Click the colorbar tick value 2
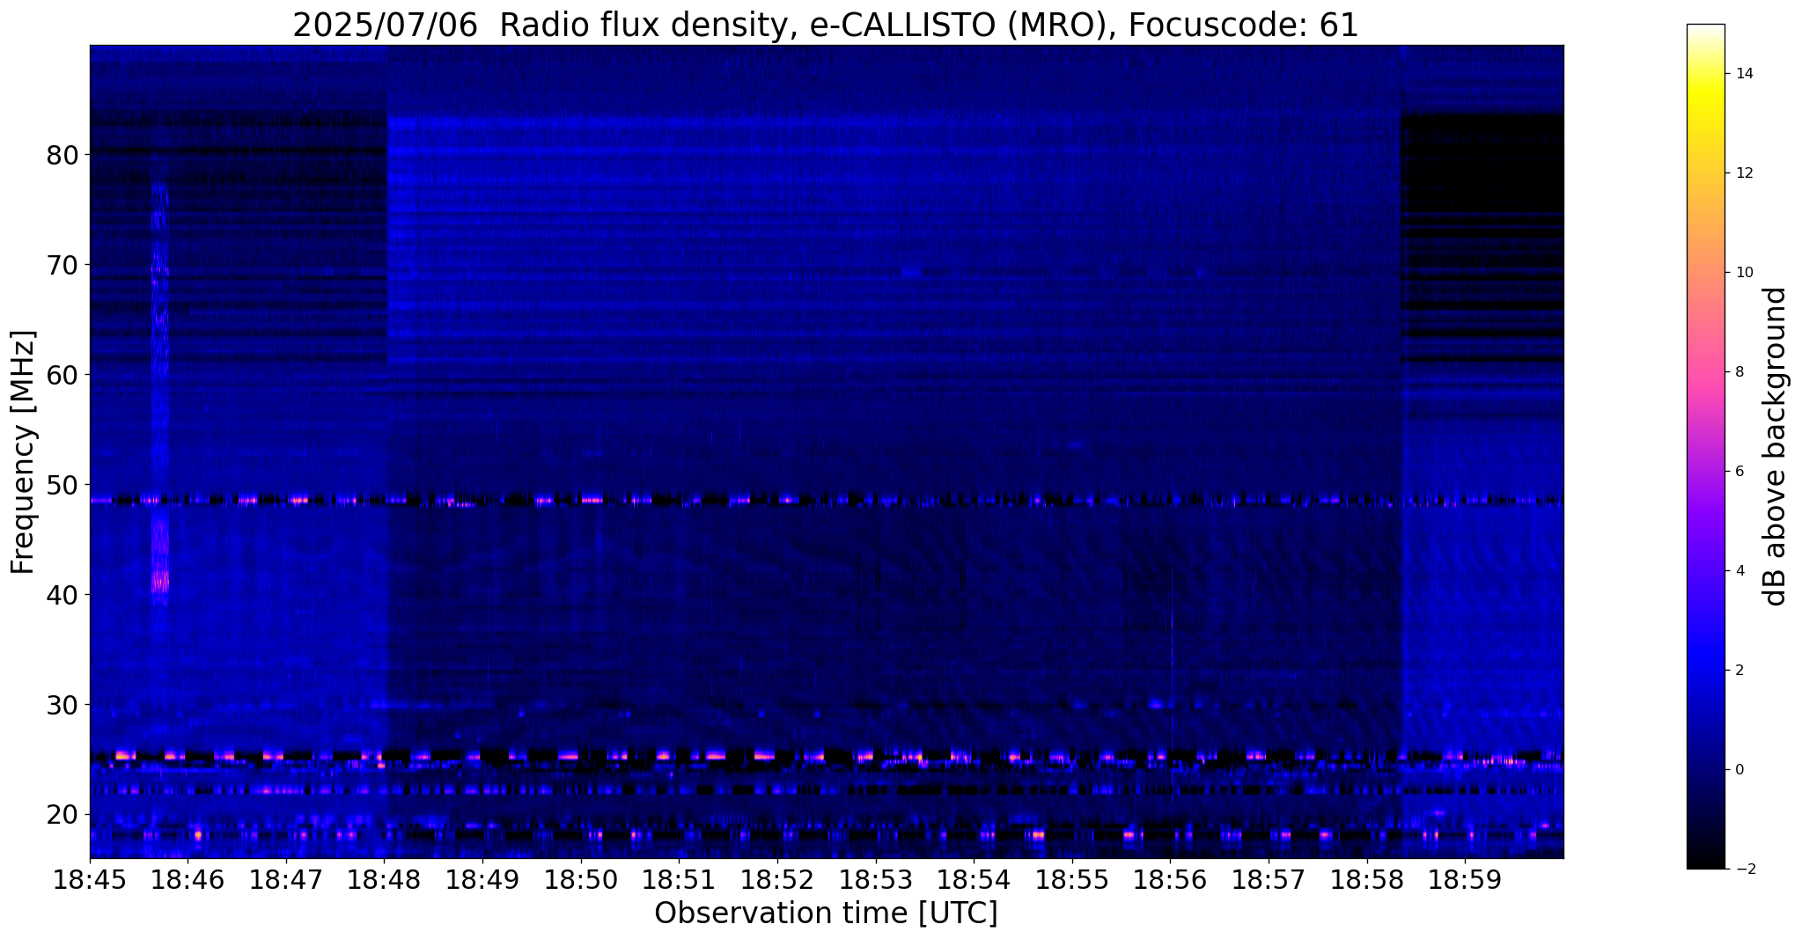This screenshot has width=1802, height=939. (x=1739, y=671)
